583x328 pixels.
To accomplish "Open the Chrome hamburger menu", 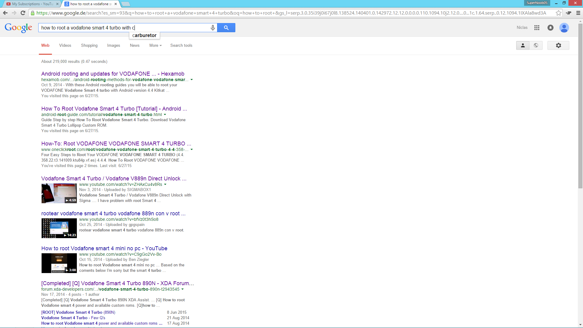I will click(578, 13).
